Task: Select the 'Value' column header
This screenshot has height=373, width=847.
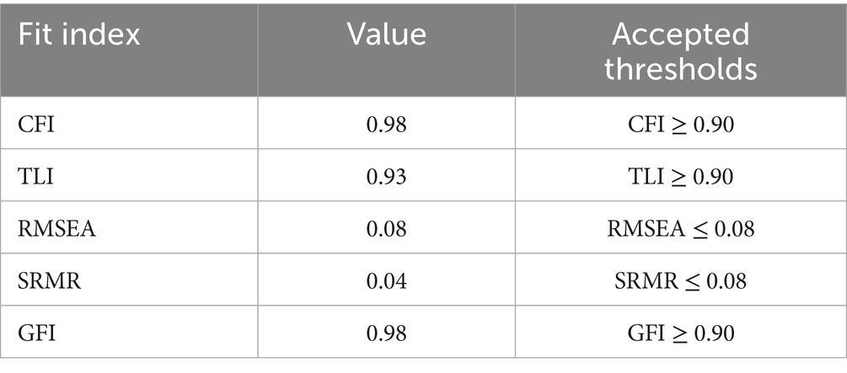Action: 387,36
